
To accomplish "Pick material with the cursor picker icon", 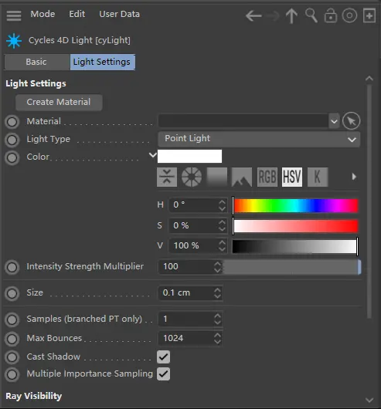I will [351, 121].
